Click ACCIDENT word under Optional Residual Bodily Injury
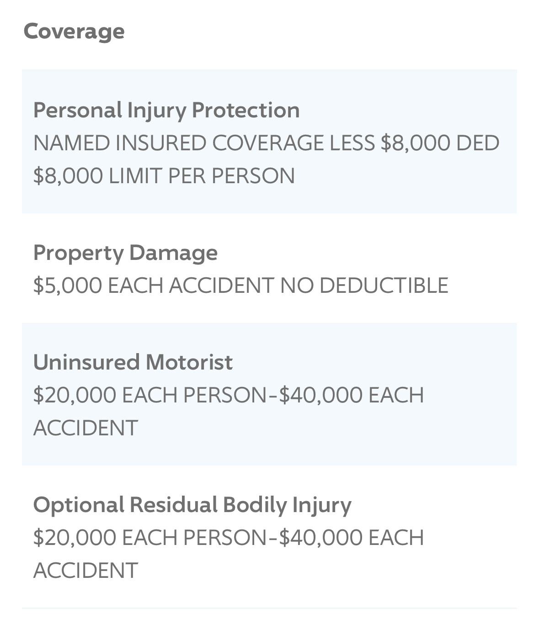Screen dimensions: 539x624 (x=85, y=571)
